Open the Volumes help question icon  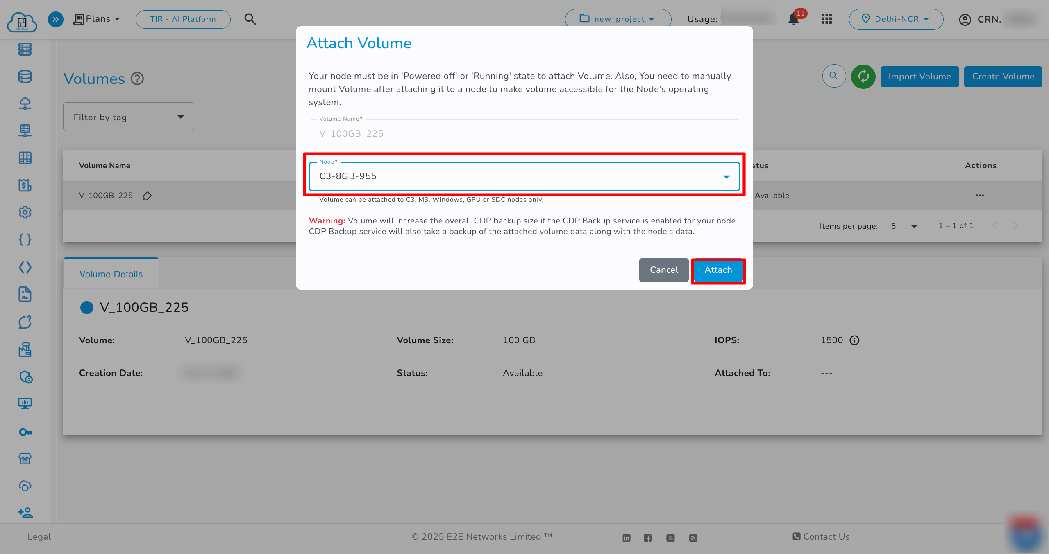click(137, 79)
